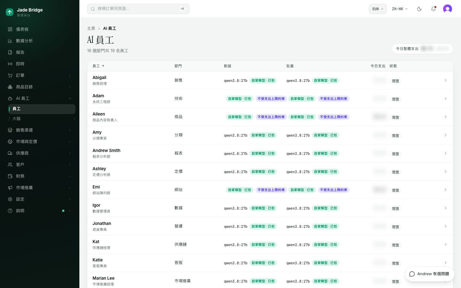Viewport: 461px width, 288px height.
Task: Click the 銷售渠道 storefront icon
Action: (10, 130)
